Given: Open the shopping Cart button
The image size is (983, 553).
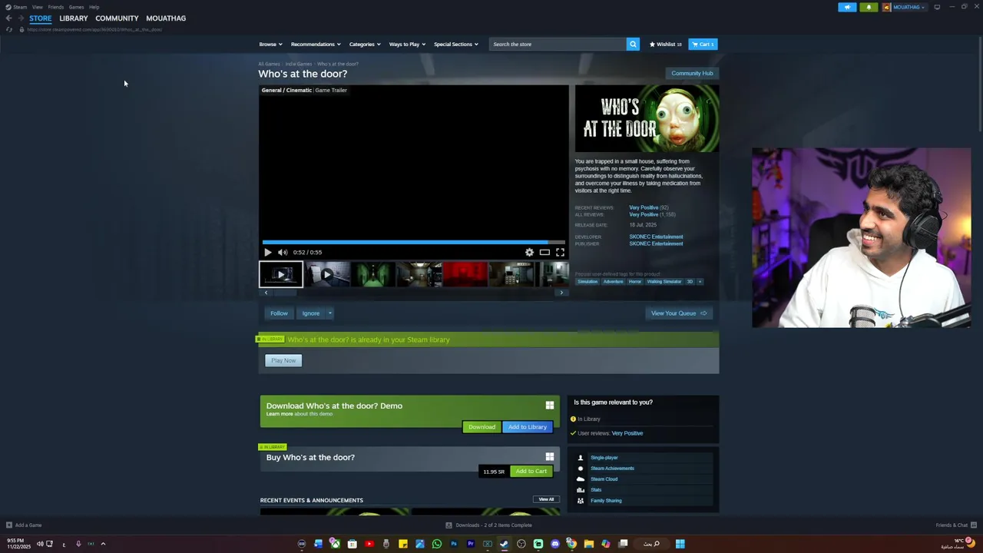Looking at the screenshot, I should click(x=703, y=45).
